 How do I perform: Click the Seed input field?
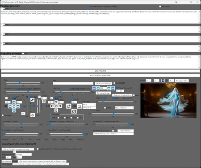[x=73, y=83]
